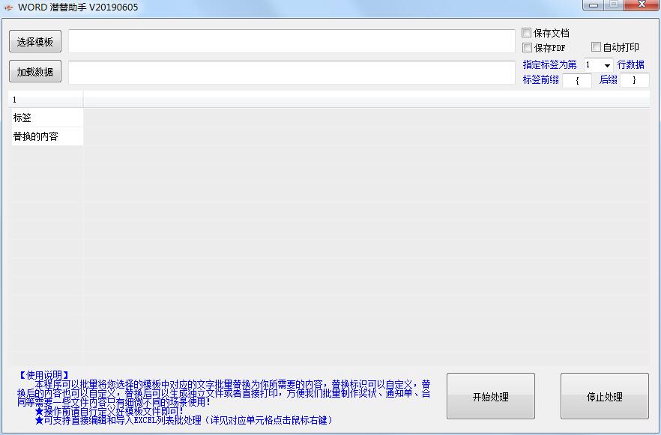Start processing with 开始处理 button
The width and height of the screenshot is (661, 435).
point(491,396)
